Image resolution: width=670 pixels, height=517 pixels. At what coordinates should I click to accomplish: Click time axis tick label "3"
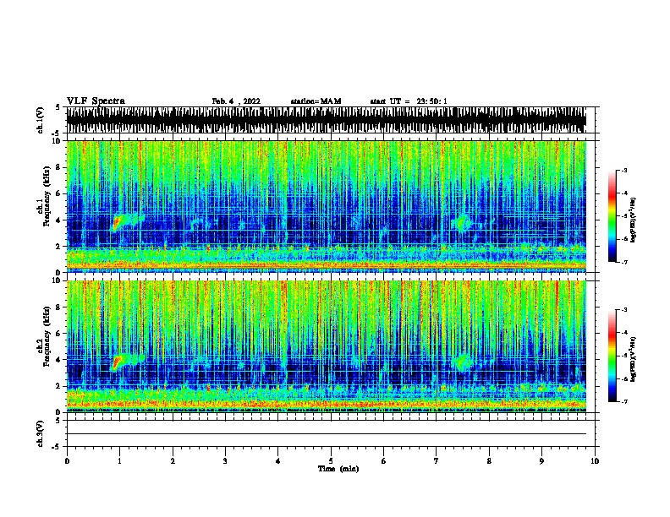[x=225, y=461]
